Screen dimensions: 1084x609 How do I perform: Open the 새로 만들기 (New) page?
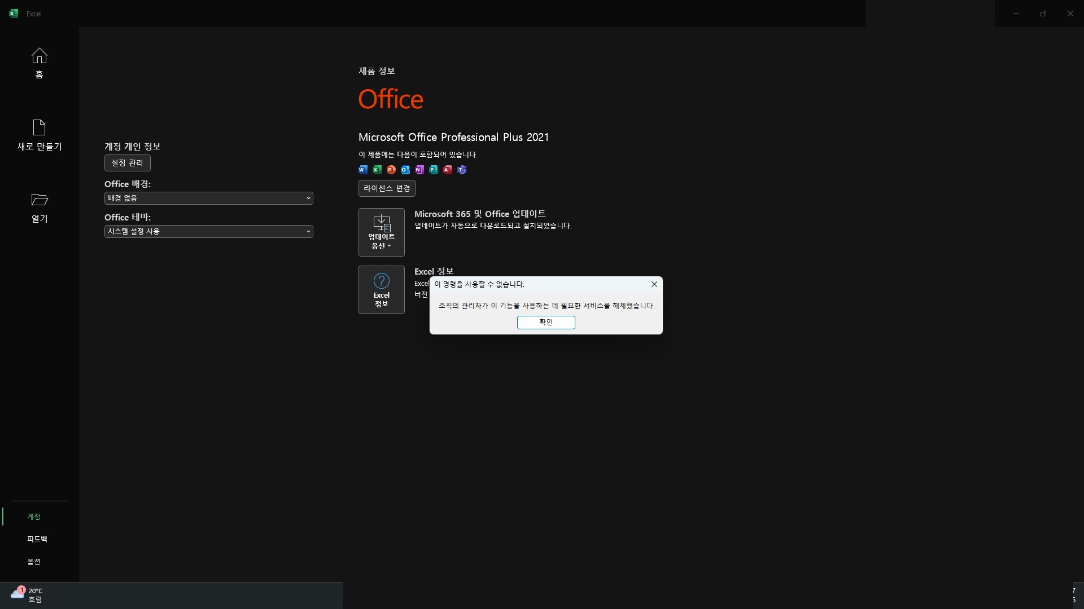click(x=39, y=135)
